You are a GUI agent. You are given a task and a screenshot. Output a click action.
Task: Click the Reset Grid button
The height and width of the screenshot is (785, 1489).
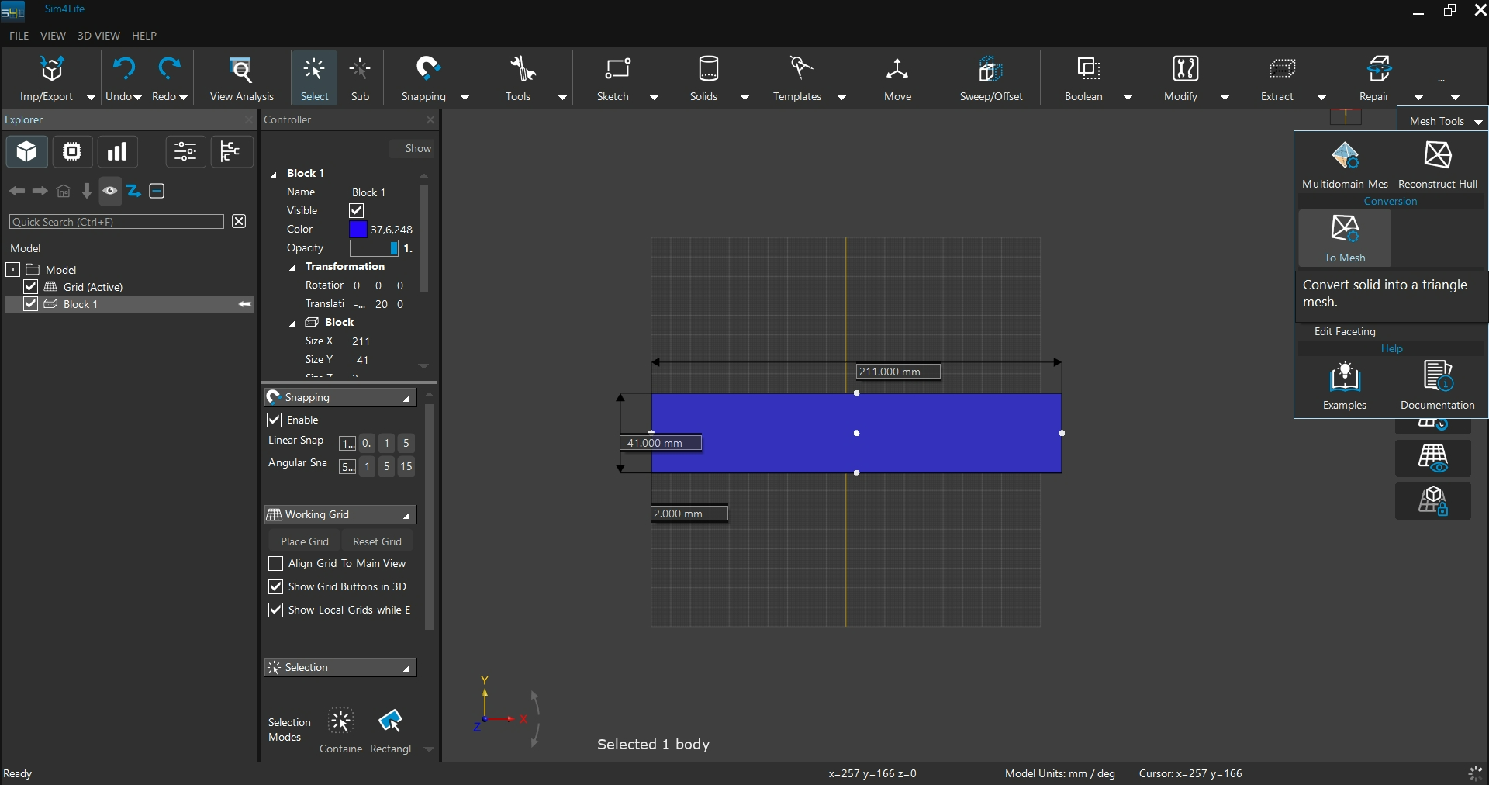(377, 541)
